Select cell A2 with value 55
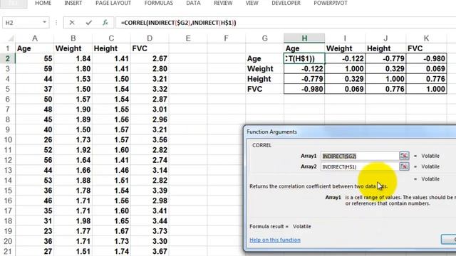456x256 pixels. [x=35, y=58]
